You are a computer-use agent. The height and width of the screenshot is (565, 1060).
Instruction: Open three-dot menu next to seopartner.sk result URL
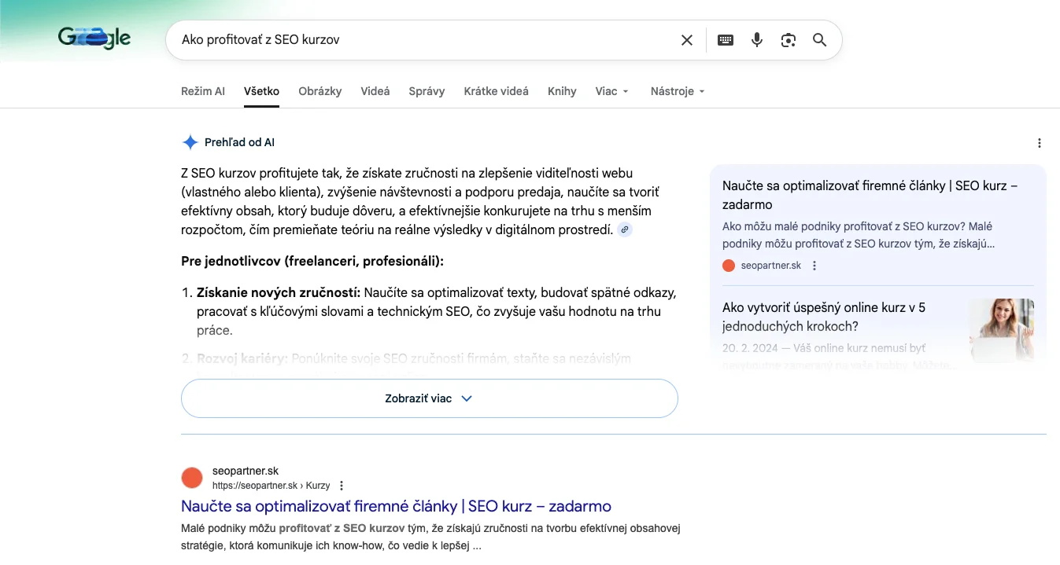click(x=342, y=486)
